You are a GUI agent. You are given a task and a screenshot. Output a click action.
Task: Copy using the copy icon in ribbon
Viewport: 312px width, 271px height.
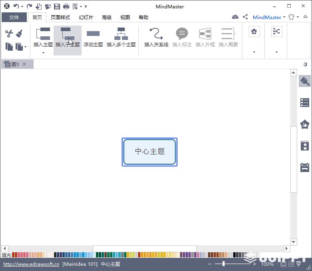(9, 47)
